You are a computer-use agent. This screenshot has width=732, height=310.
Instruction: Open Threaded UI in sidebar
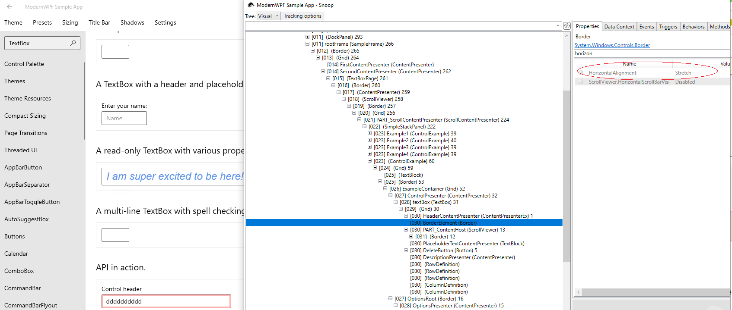21,150
